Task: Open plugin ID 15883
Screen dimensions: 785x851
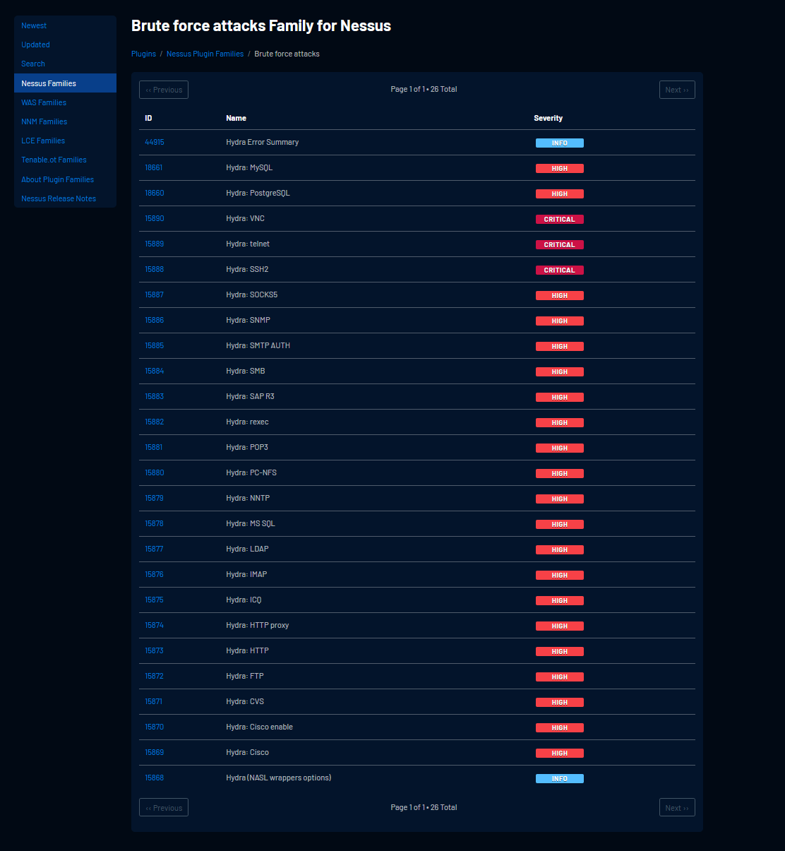Action: click(155, 396)
